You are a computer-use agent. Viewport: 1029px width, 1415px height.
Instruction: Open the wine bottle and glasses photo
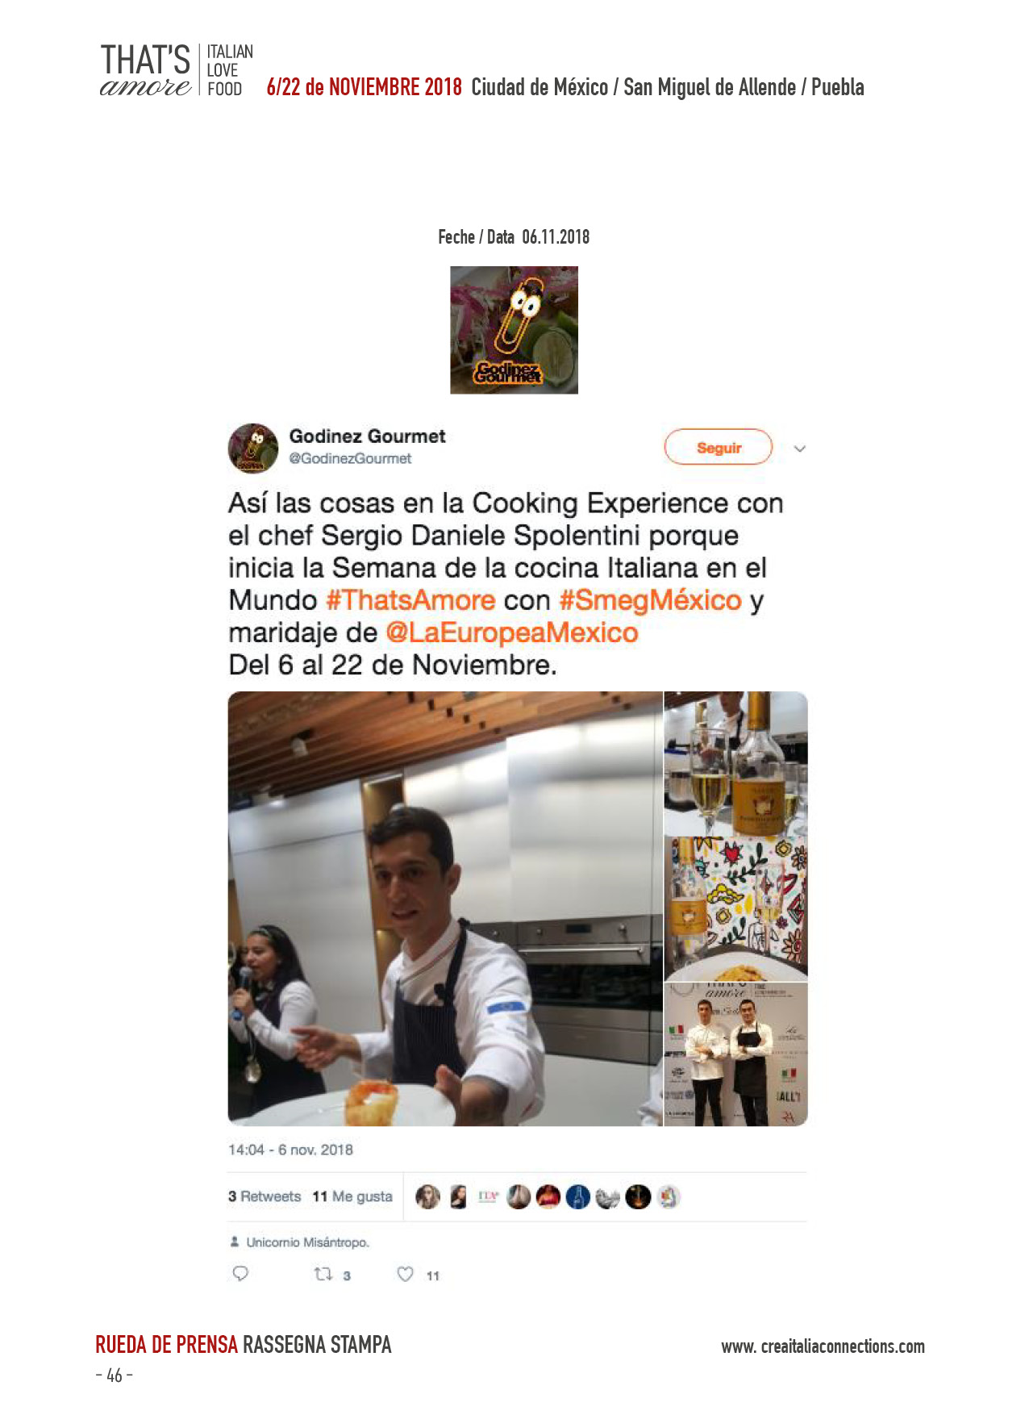pos(735,763)
